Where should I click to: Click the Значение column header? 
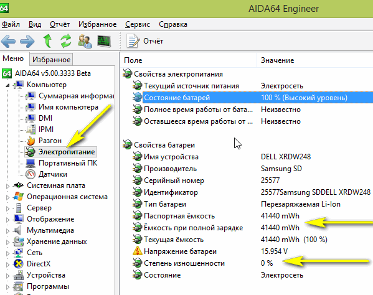coord(277,60)
